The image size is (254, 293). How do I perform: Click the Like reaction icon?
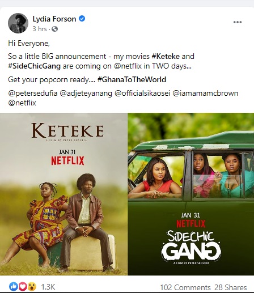13,287
